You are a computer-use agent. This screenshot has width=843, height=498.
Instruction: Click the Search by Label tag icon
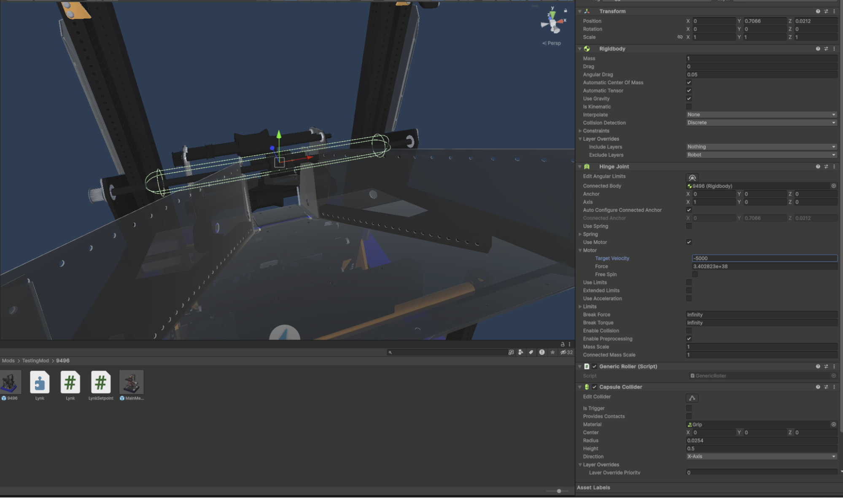pyautogui.click(x=531, y=352)
